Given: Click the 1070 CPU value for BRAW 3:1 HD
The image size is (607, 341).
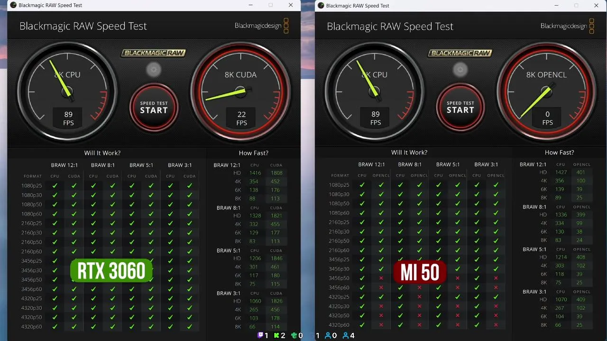Looking at the screenshot, I should 561,299.
